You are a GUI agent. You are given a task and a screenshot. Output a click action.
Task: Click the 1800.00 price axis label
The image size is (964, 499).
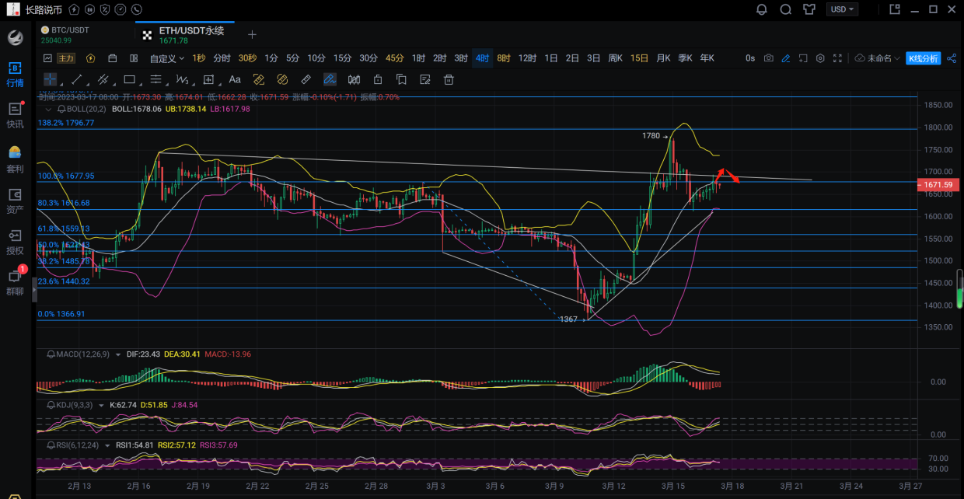click(939, 127)
